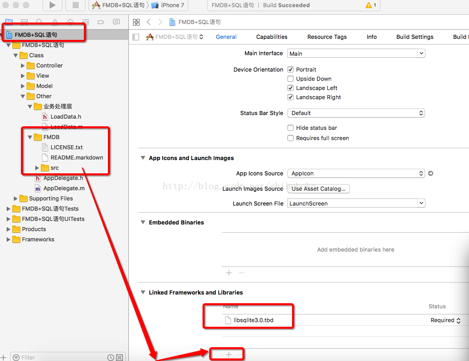Switch to the Info tab
The height and width of the screenshot is (361, 469).
pos(371,37)
